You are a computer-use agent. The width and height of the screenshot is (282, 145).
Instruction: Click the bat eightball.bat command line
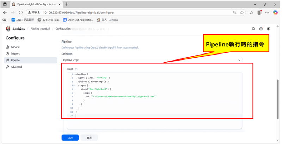[x=121, y=97]
